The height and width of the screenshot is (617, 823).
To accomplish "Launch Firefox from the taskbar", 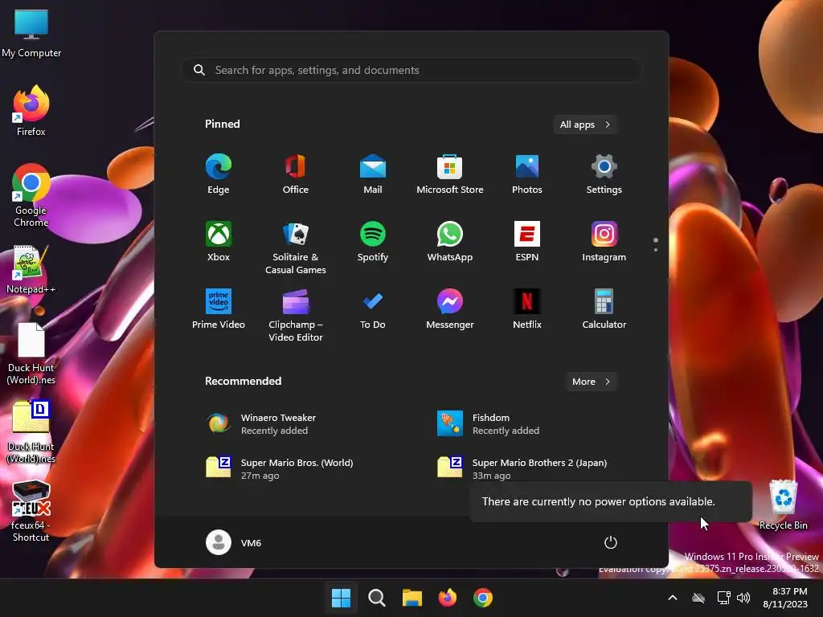I will click(447, 598).
